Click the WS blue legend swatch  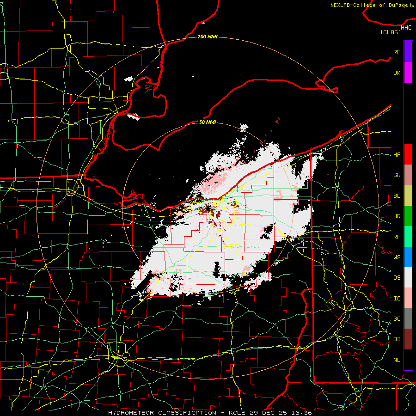(x=408, y=257)
